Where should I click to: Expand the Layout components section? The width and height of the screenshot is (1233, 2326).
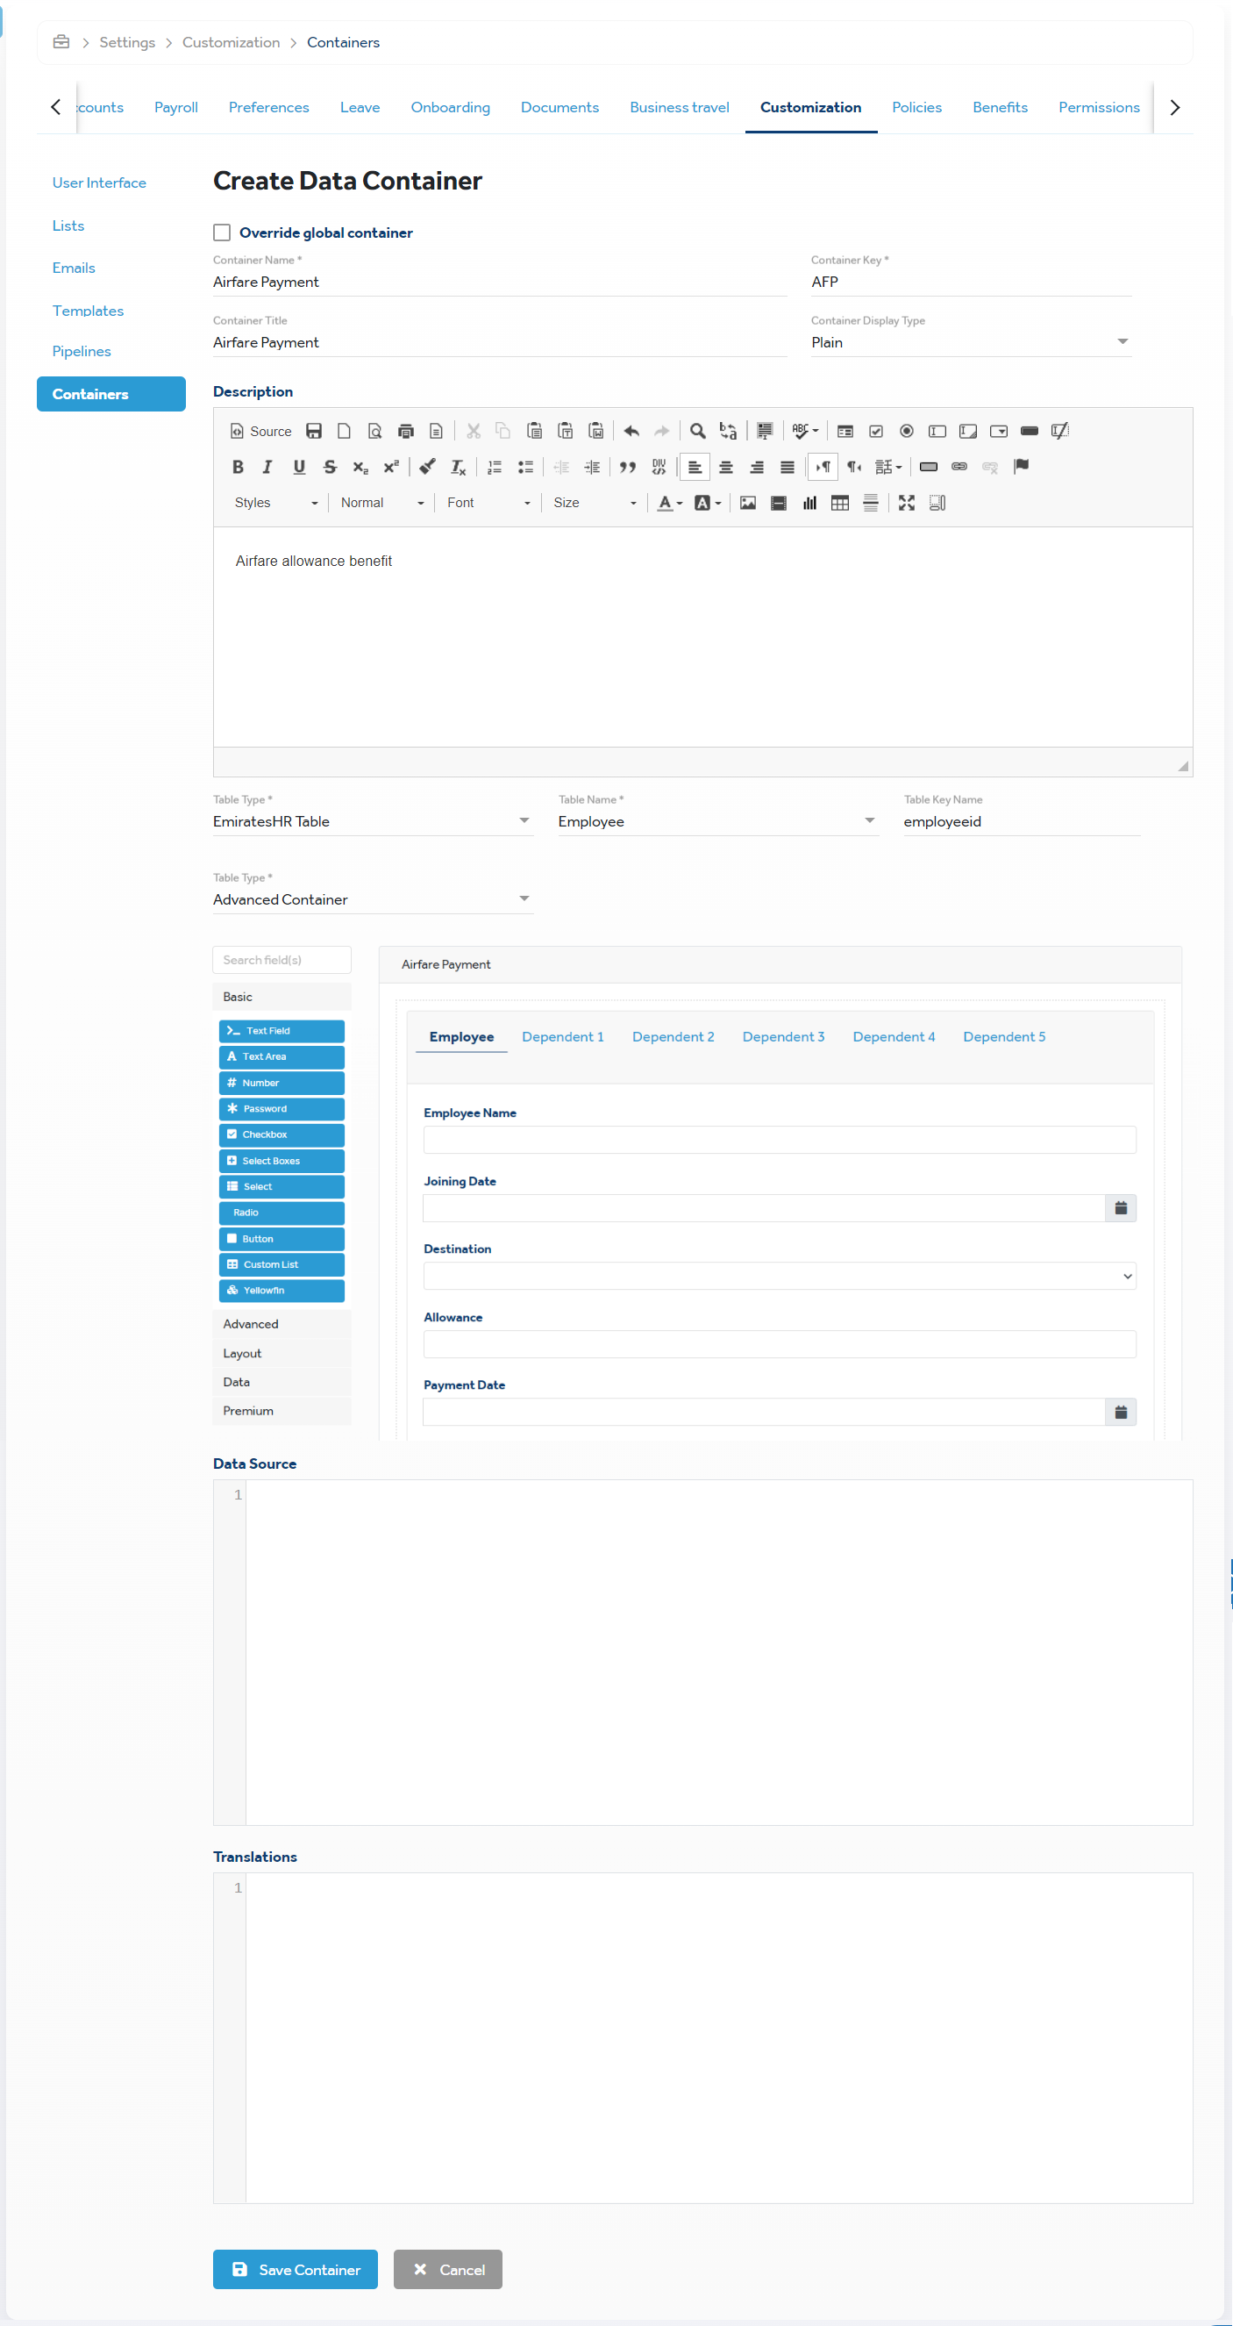click(x=282, y=1354)
